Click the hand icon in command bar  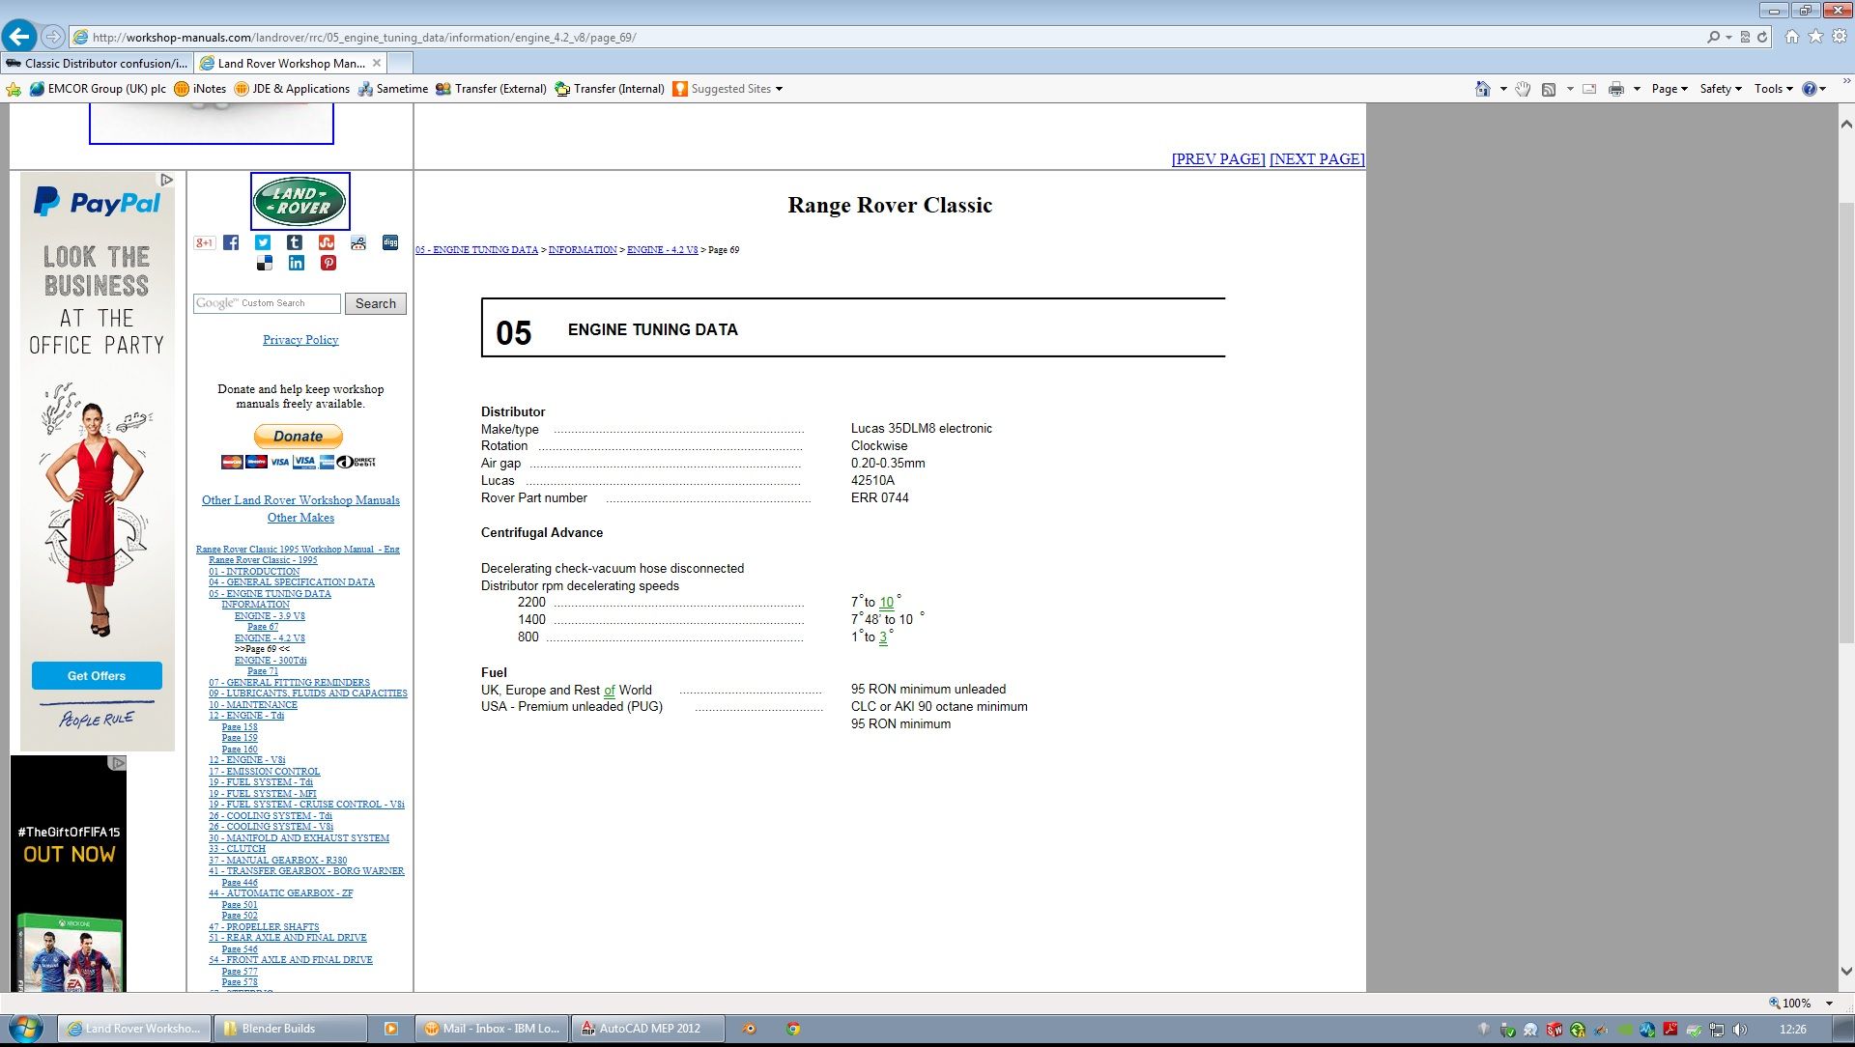pos(1523,89)
